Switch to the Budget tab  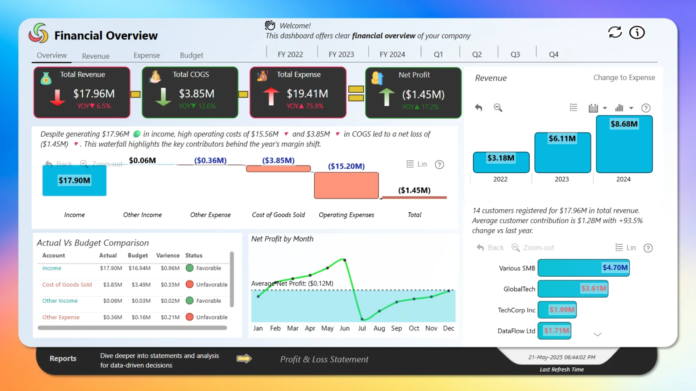pos(191,55)
